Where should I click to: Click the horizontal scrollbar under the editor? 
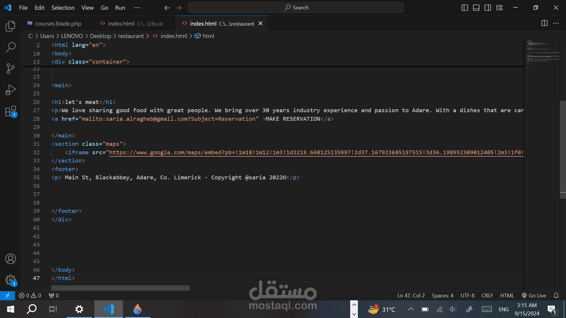tap(120, 288)
